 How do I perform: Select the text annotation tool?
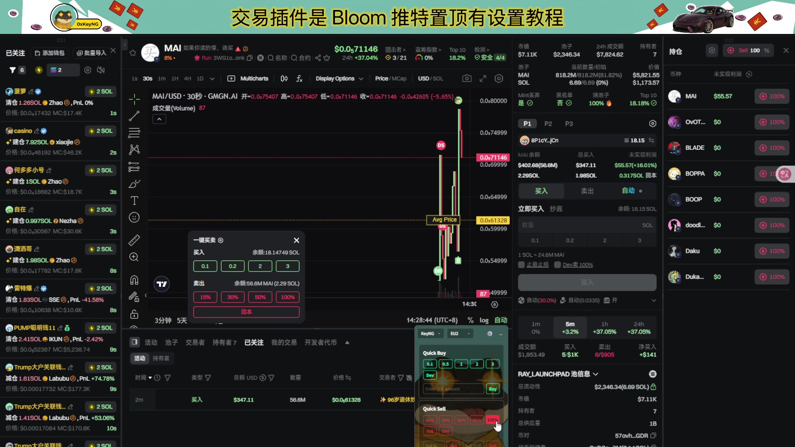point(134,201)
